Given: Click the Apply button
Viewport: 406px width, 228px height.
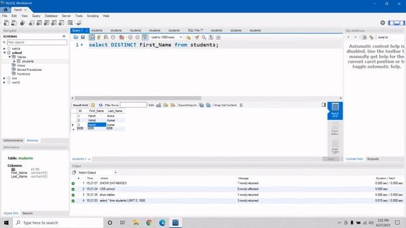Looking at the screenshot, I should tap(331, 159).
